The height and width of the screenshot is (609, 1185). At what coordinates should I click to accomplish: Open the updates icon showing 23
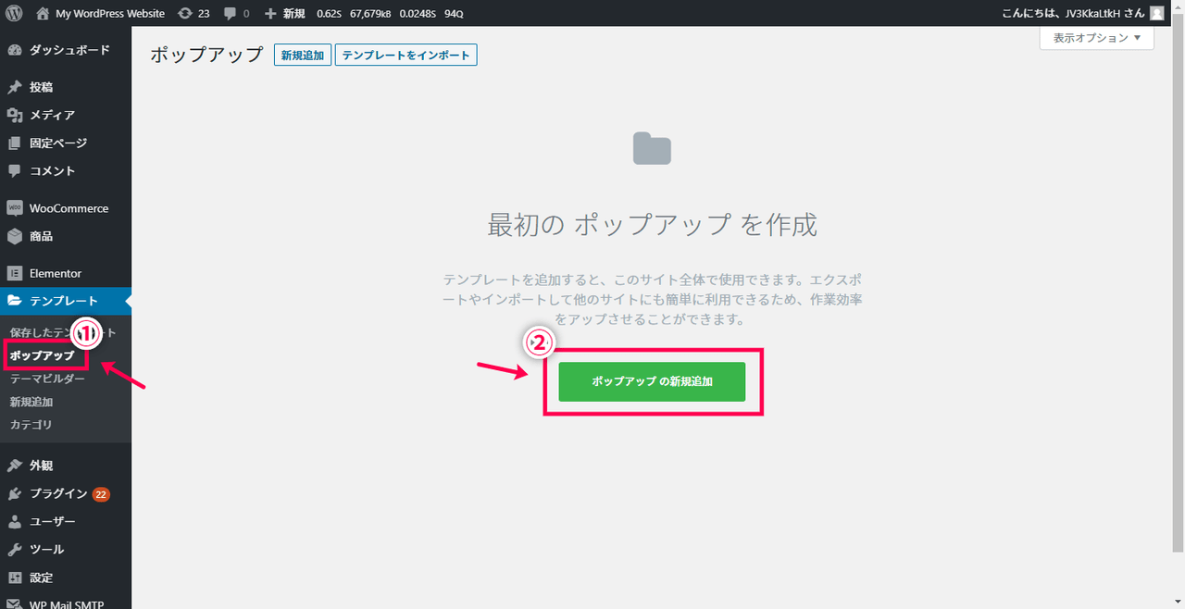[185, 14]
